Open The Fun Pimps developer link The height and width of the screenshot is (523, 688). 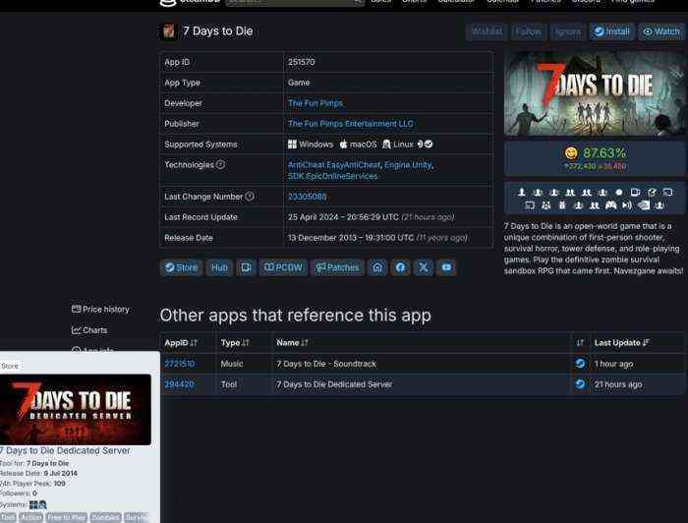click(315, 103)
